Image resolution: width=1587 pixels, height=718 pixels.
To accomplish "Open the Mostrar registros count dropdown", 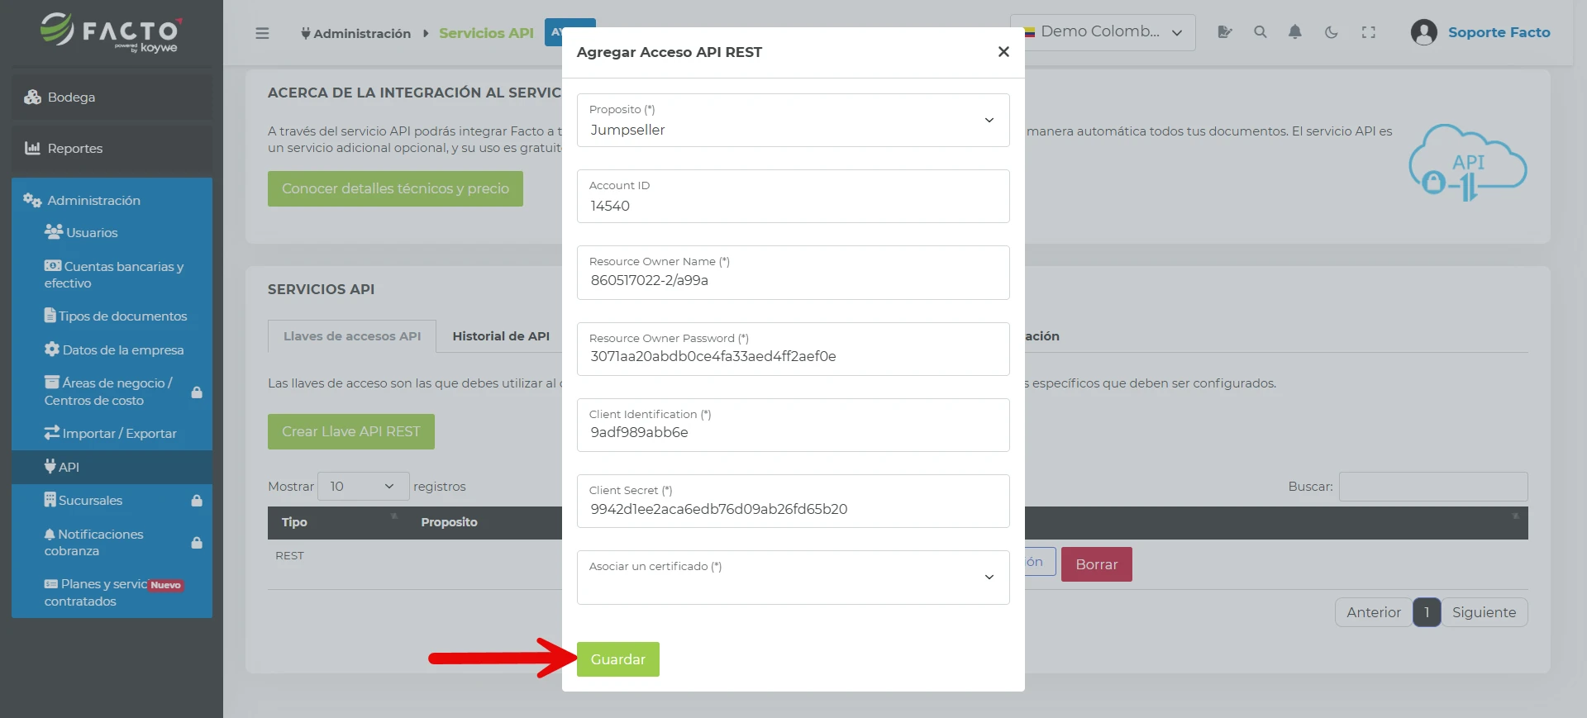I will click(x=363, y=487).
